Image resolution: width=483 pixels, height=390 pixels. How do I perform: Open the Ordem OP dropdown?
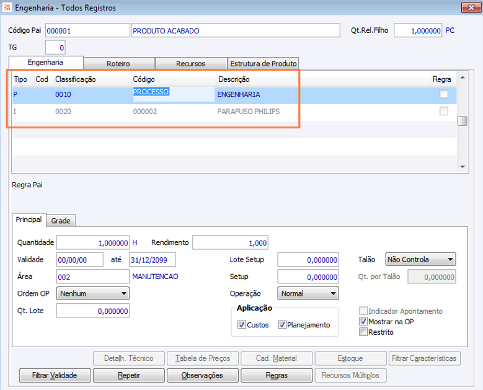93,293
